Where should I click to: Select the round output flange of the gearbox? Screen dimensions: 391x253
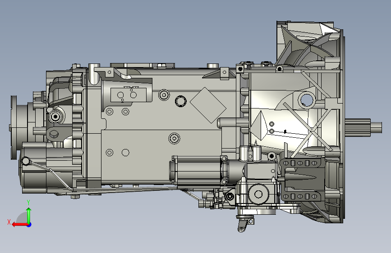point(14,127)
